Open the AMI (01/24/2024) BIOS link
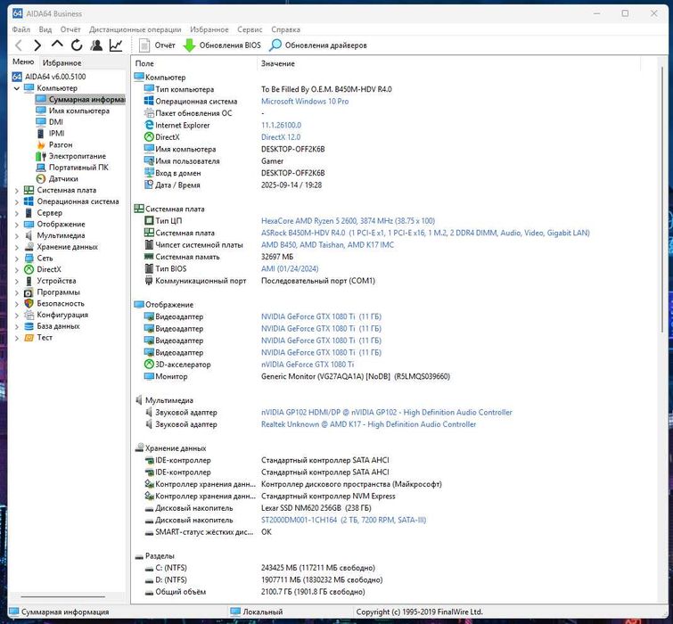Image resolution: width=673 pixels, height=624 pixels. pos(290,268)
